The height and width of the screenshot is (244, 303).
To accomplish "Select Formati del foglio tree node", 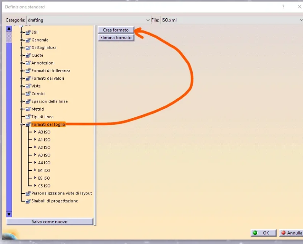I will pos(48,124).
